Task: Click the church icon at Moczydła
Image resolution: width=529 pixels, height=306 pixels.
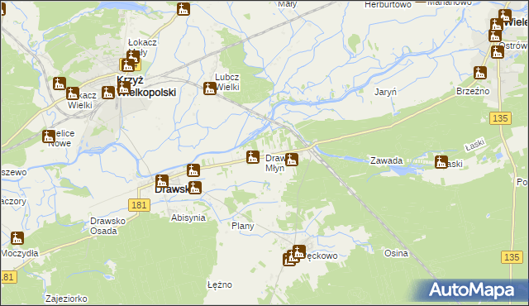Action: point(17,238)
